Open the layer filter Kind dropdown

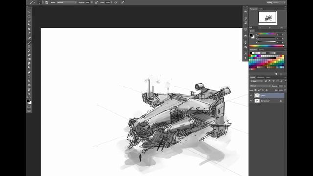pyautogui.click(x=256, y=81)
